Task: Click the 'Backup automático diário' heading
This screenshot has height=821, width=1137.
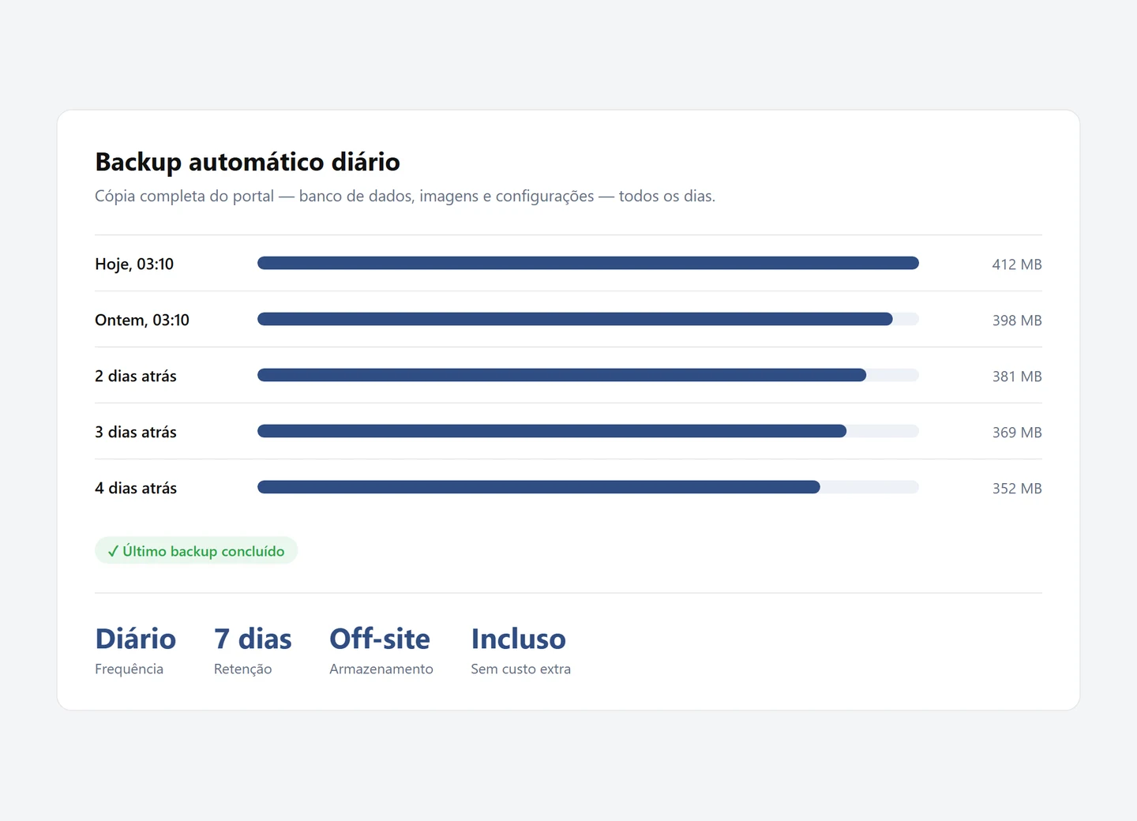Action: [x=247, y=162]
